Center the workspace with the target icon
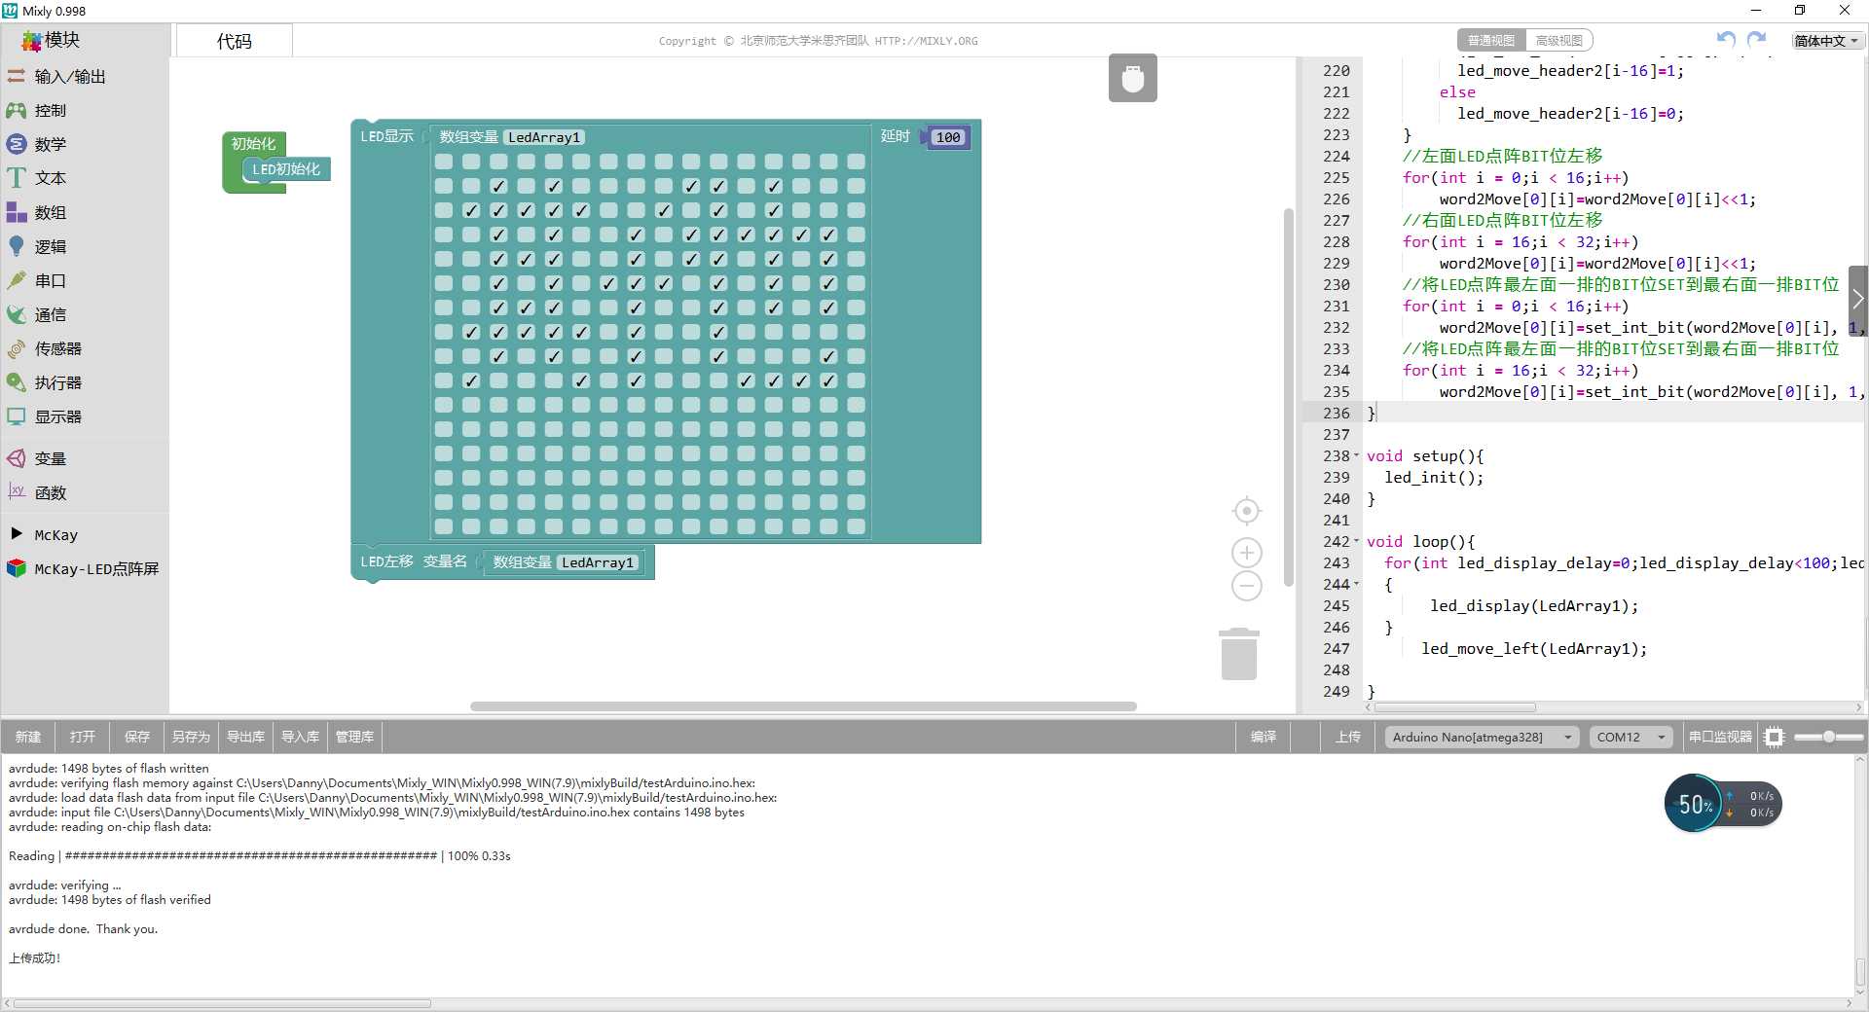This screenshot has height=1012, width=1869. [1247, 511]
